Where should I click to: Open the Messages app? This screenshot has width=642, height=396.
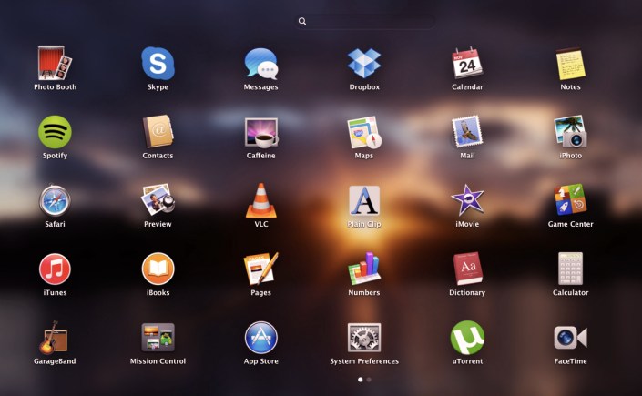260,64
